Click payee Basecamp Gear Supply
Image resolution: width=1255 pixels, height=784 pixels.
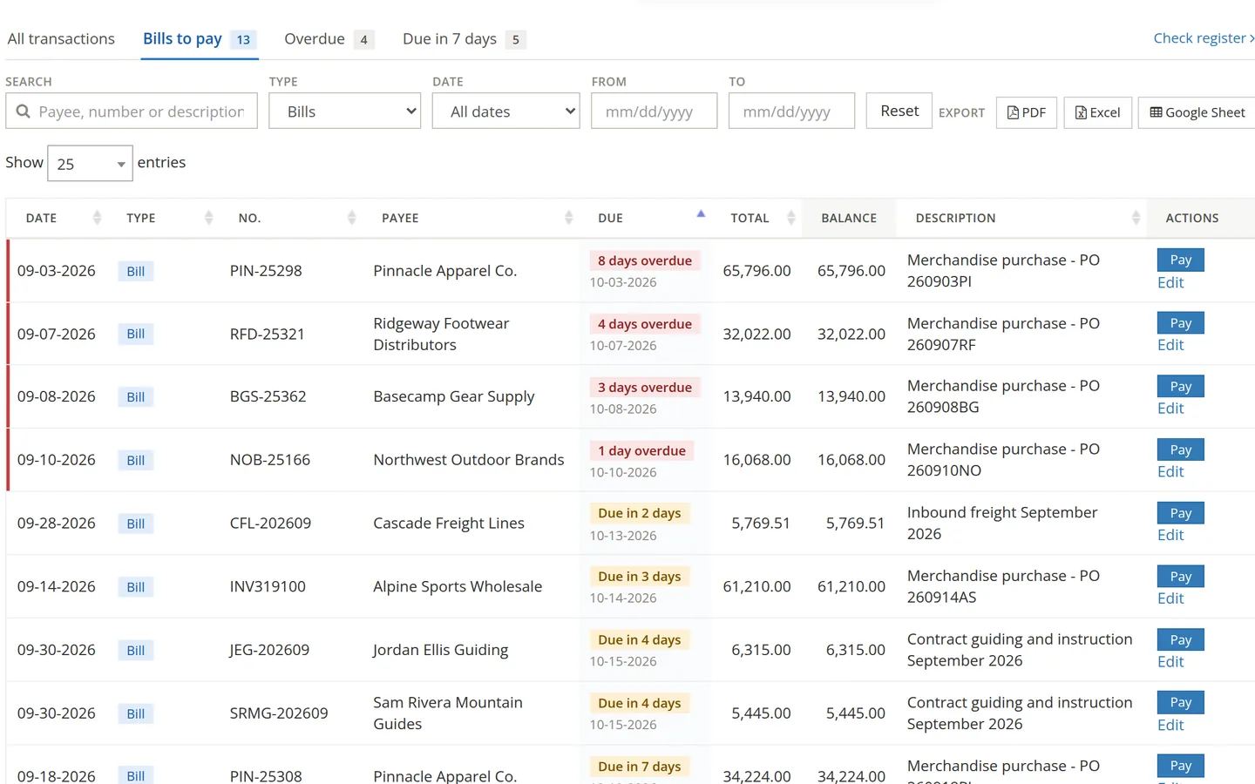454,396
